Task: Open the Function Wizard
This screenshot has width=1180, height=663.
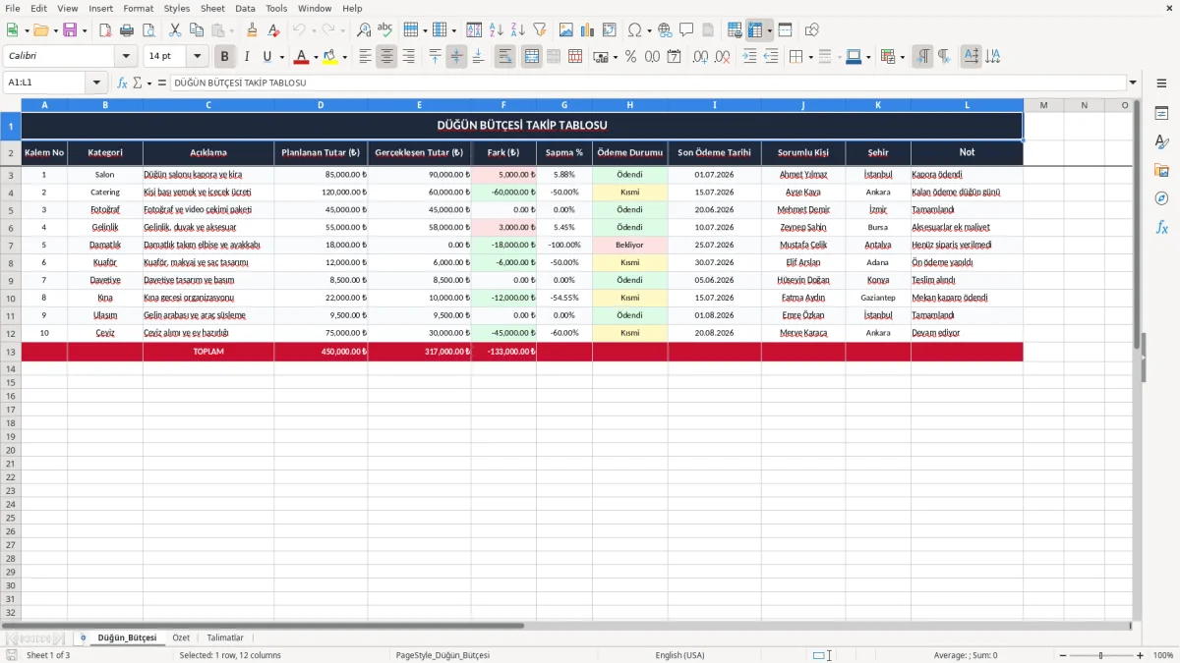Action: click(123, 83)
